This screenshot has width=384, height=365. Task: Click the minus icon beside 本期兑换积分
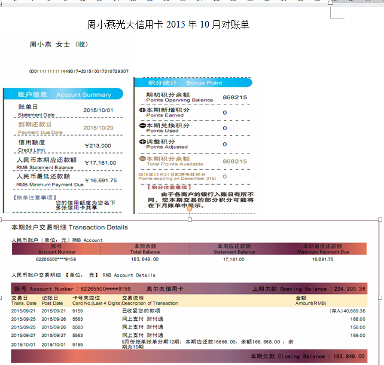point(142,126)
